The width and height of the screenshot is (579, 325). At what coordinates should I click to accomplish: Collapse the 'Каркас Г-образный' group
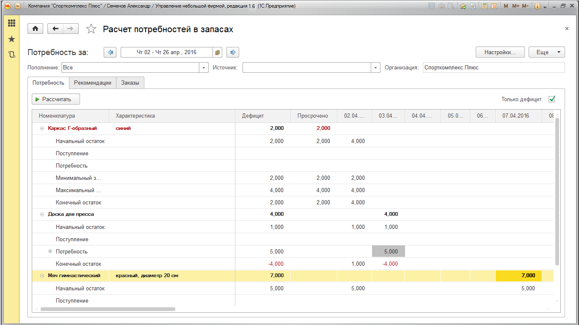coord(42,128)
